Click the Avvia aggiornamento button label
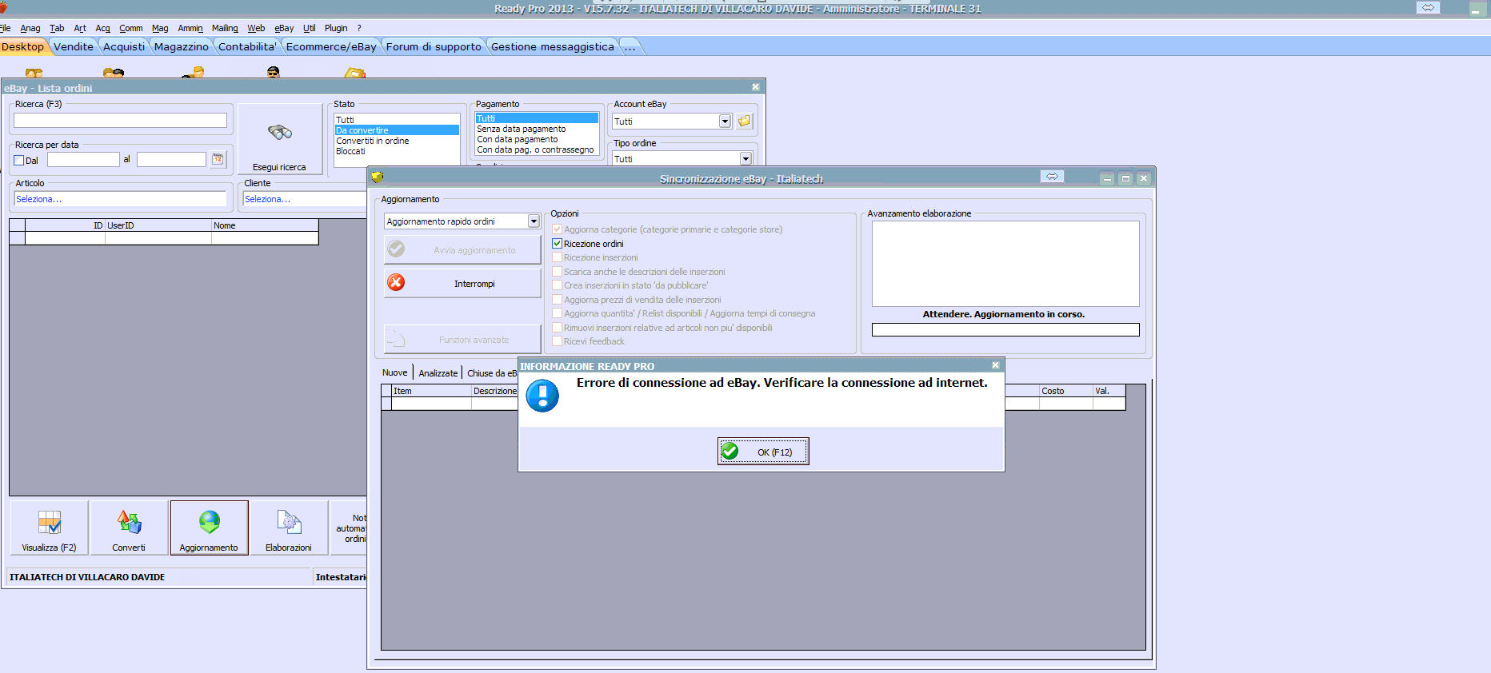This screenshot has height=673, width=1491. 474,250
